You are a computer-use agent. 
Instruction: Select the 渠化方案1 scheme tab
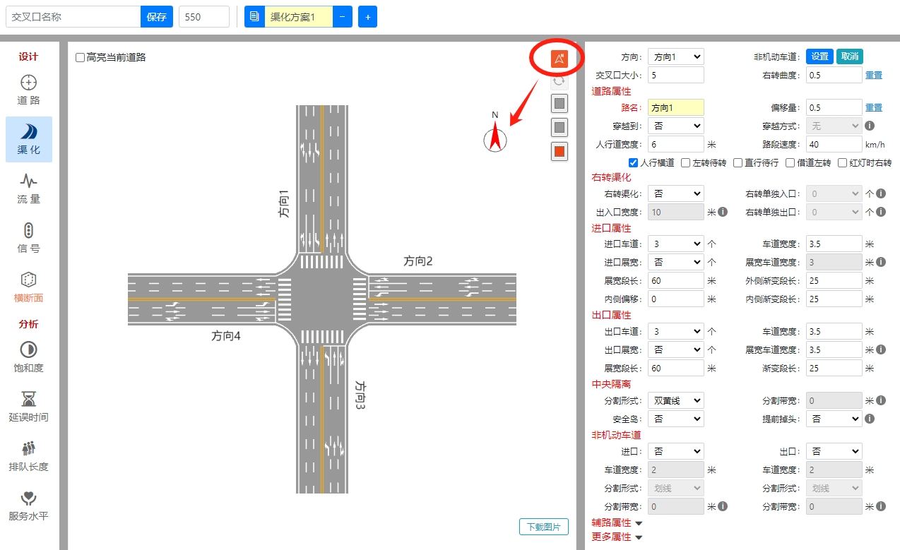point(298,16)
